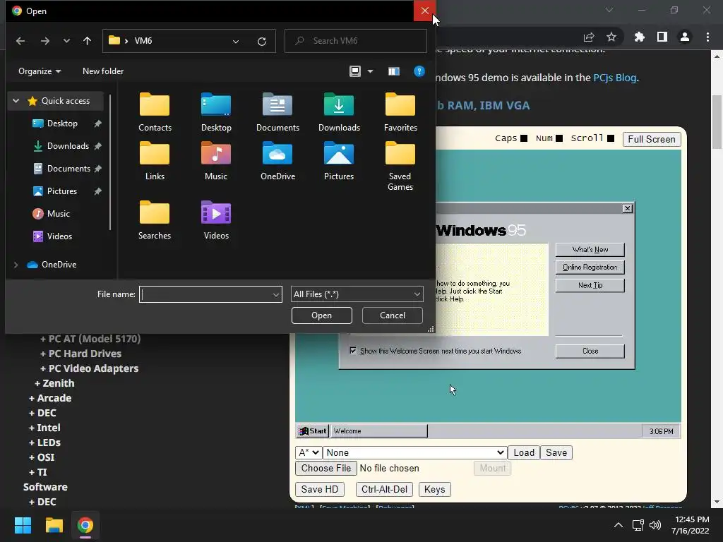This screenshot has width=723, height=542.
Task: Select the Videos folder in the file list
Action: [x=216, y=220]
